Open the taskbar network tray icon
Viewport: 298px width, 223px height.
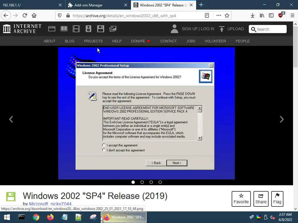(252, 217)
